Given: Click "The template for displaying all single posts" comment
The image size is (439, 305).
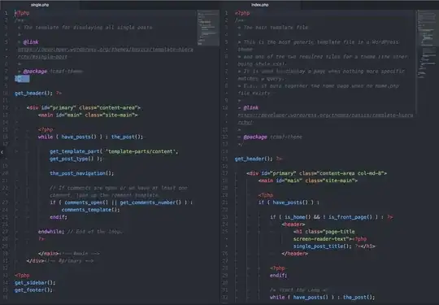Looking at the screenshot, I should pyautogui.click(x=88, y=28).
